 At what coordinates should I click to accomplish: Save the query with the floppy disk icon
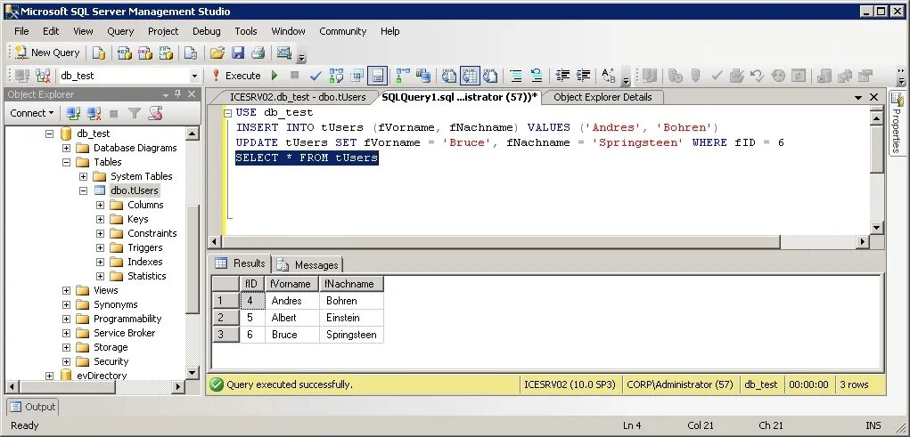[237, 53]
